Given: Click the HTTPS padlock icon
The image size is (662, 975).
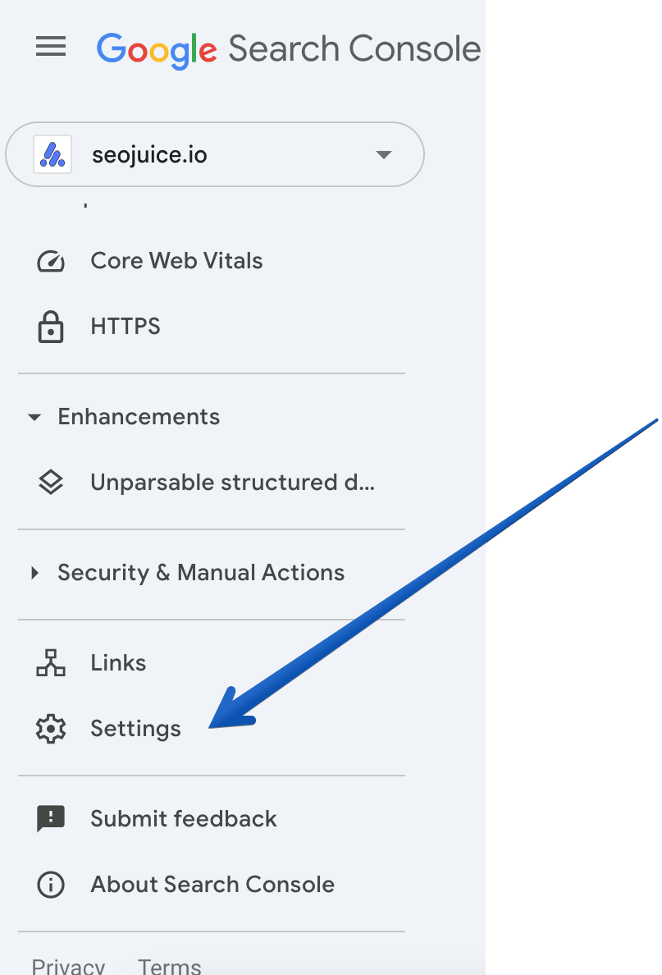Looking at the screenshot, I should pyautogui.click(x=50, y=327).
